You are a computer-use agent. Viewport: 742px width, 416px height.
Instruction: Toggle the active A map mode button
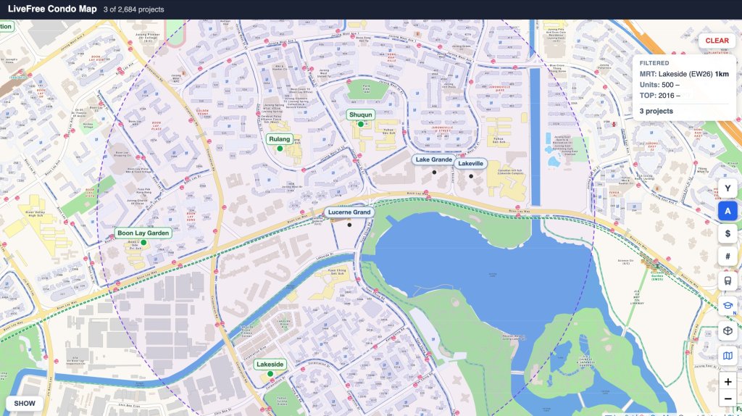(728, 211)
